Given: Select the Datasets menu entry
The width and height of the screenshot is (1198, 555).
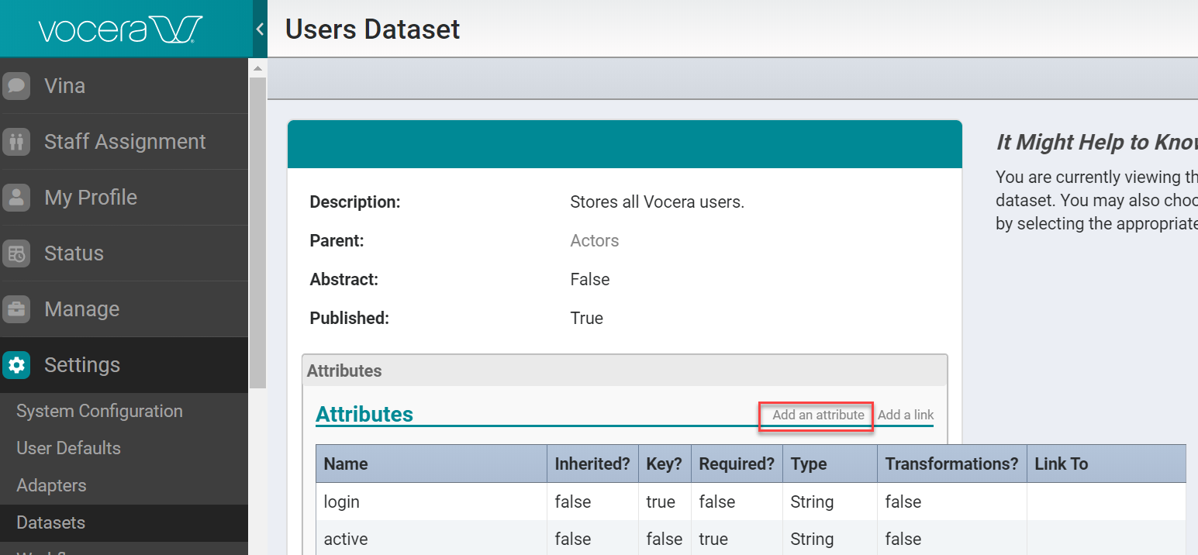Looking at the screenshot, I should (50, 522).
